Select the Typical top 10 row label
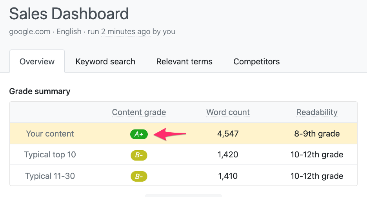The image size is (367, 197). (50, 155)
